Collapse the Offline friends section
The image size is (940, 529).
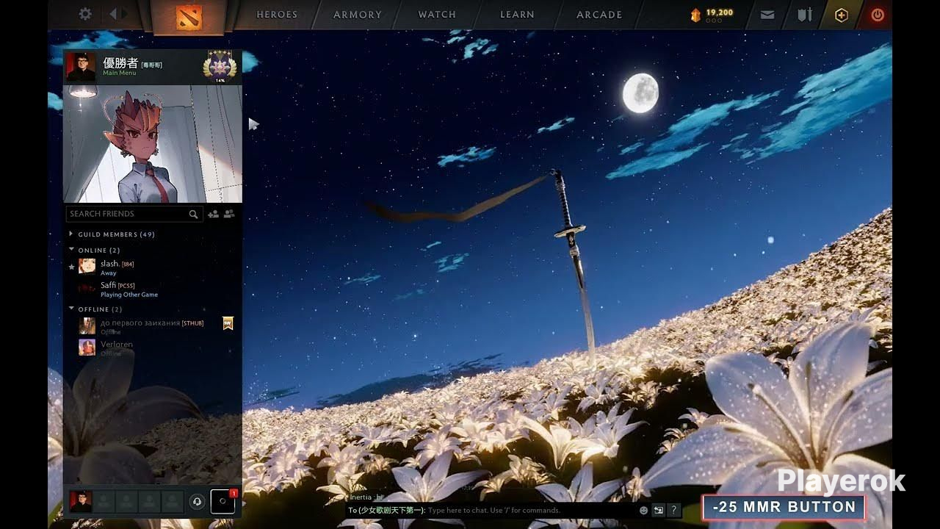(x=71, y=309)
